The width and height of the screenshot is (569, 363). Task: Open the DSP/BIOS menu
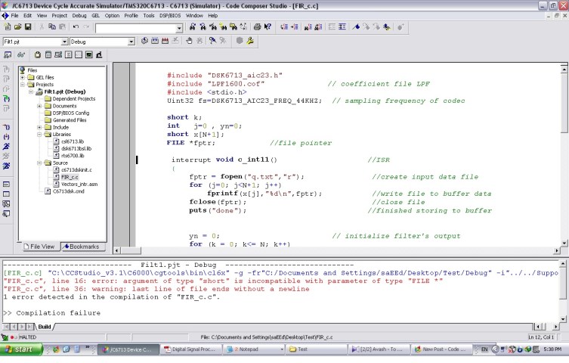tap(170, 16)
